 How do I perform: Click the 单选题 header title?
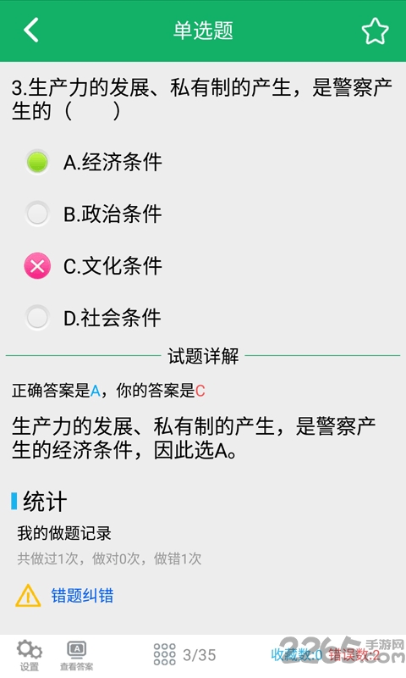pyautogui.click(x=203, y=31)
